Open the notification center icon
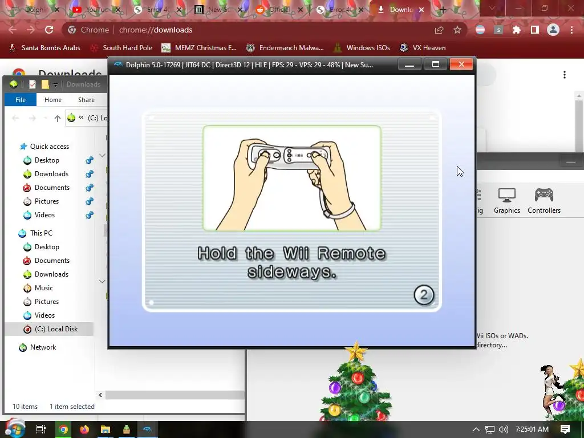This screenshot has width=584, height=438. (x=565, y=429)
